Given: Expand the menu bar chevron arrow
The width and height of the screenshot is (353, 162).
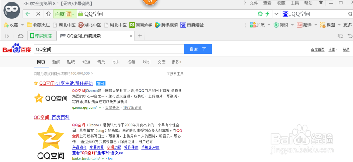Looking at the screenshot, I should (x=245, y=3).
